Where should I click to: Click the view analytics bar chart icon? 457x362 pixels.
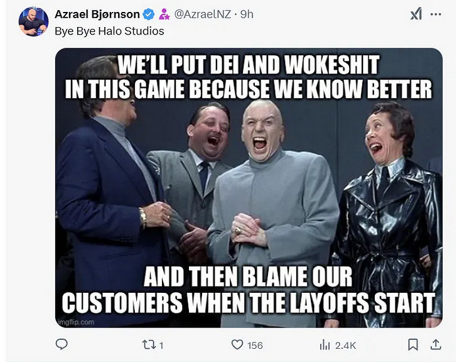(x=325, y=345)
